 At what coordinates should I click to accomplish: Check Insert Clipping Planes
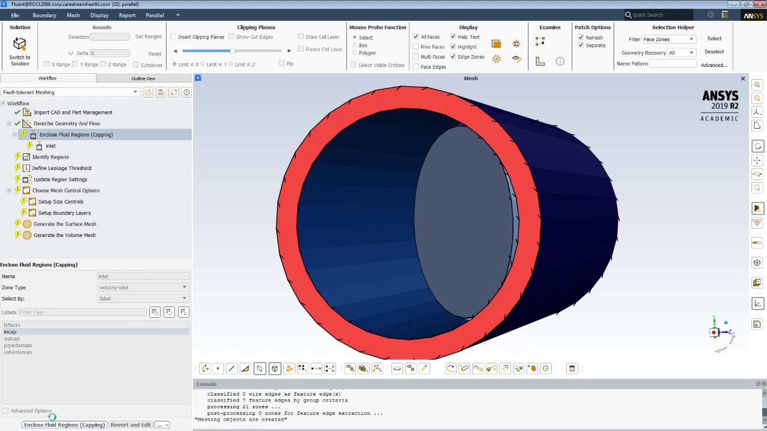173,37
